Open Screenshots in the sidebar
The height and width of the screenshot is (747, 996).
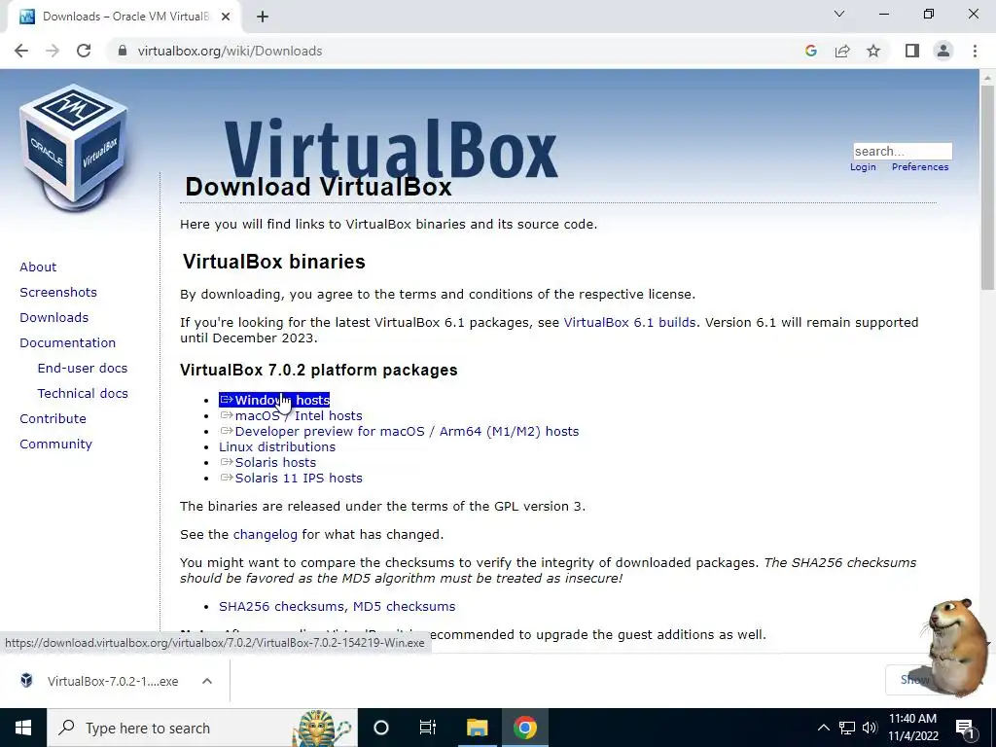pos(58,292)
